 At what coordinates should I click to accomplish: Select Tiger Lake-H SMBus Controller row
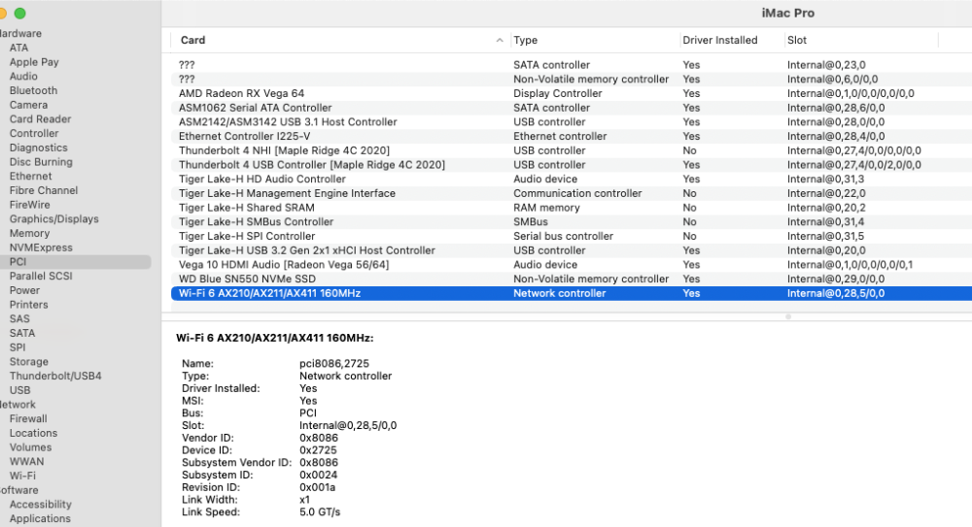point(572,221)
